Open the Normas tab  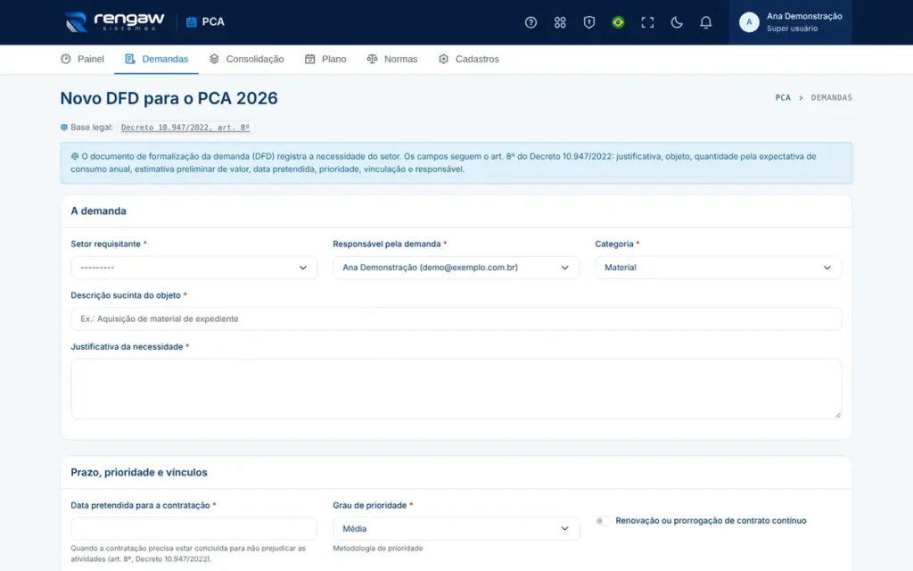[392, 59]
